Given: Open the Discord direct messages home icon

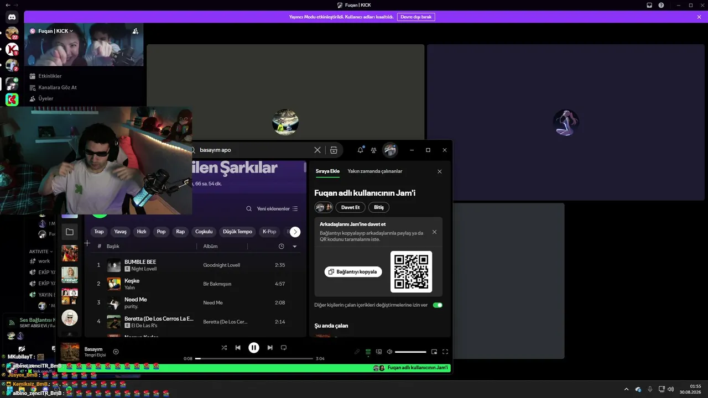Looking at the screenshot, I should coord(12,17).
